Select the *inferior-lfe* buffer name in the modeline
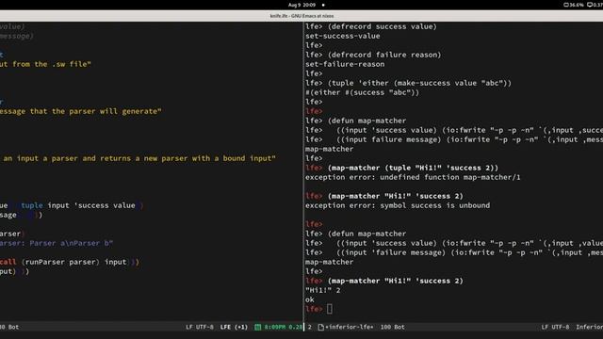Image resolution: width=603 pixels, height=339 pixels. (350, 327)
